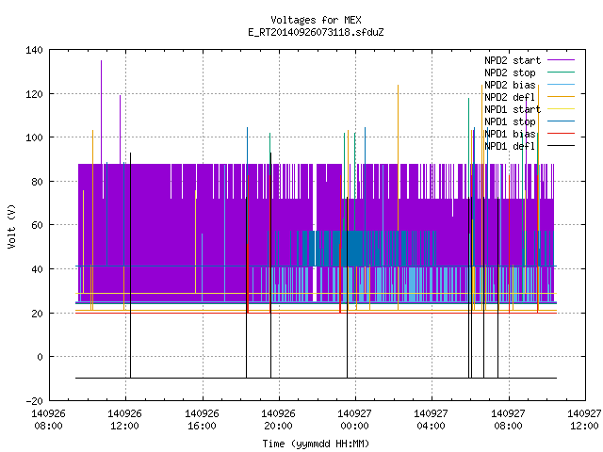603x452 pixels.
Task: Click the y-axis tick value 120
Action: coord(34,94)
